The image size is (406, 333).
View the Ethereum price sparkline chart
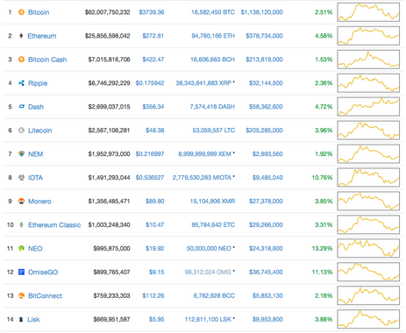368,36
